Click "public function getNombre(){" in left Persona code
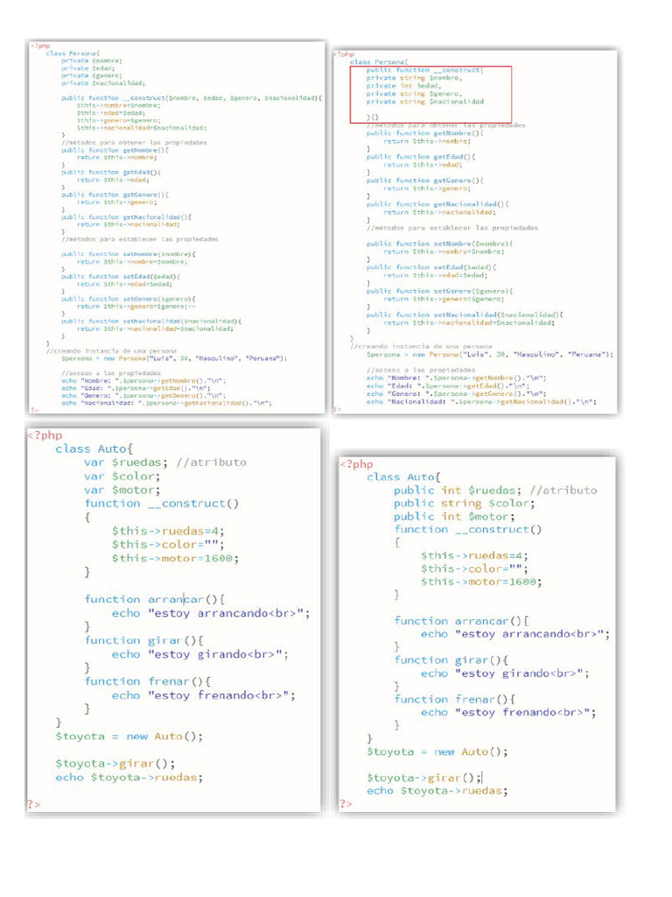 click(115, 150)
